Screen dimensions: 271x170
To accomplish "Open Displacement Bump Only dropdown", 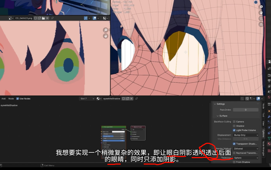I will point(246,135).
